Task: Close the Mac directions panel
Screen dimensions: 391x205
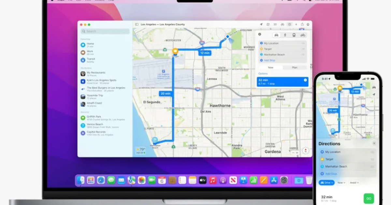Action: coord(260,34)
